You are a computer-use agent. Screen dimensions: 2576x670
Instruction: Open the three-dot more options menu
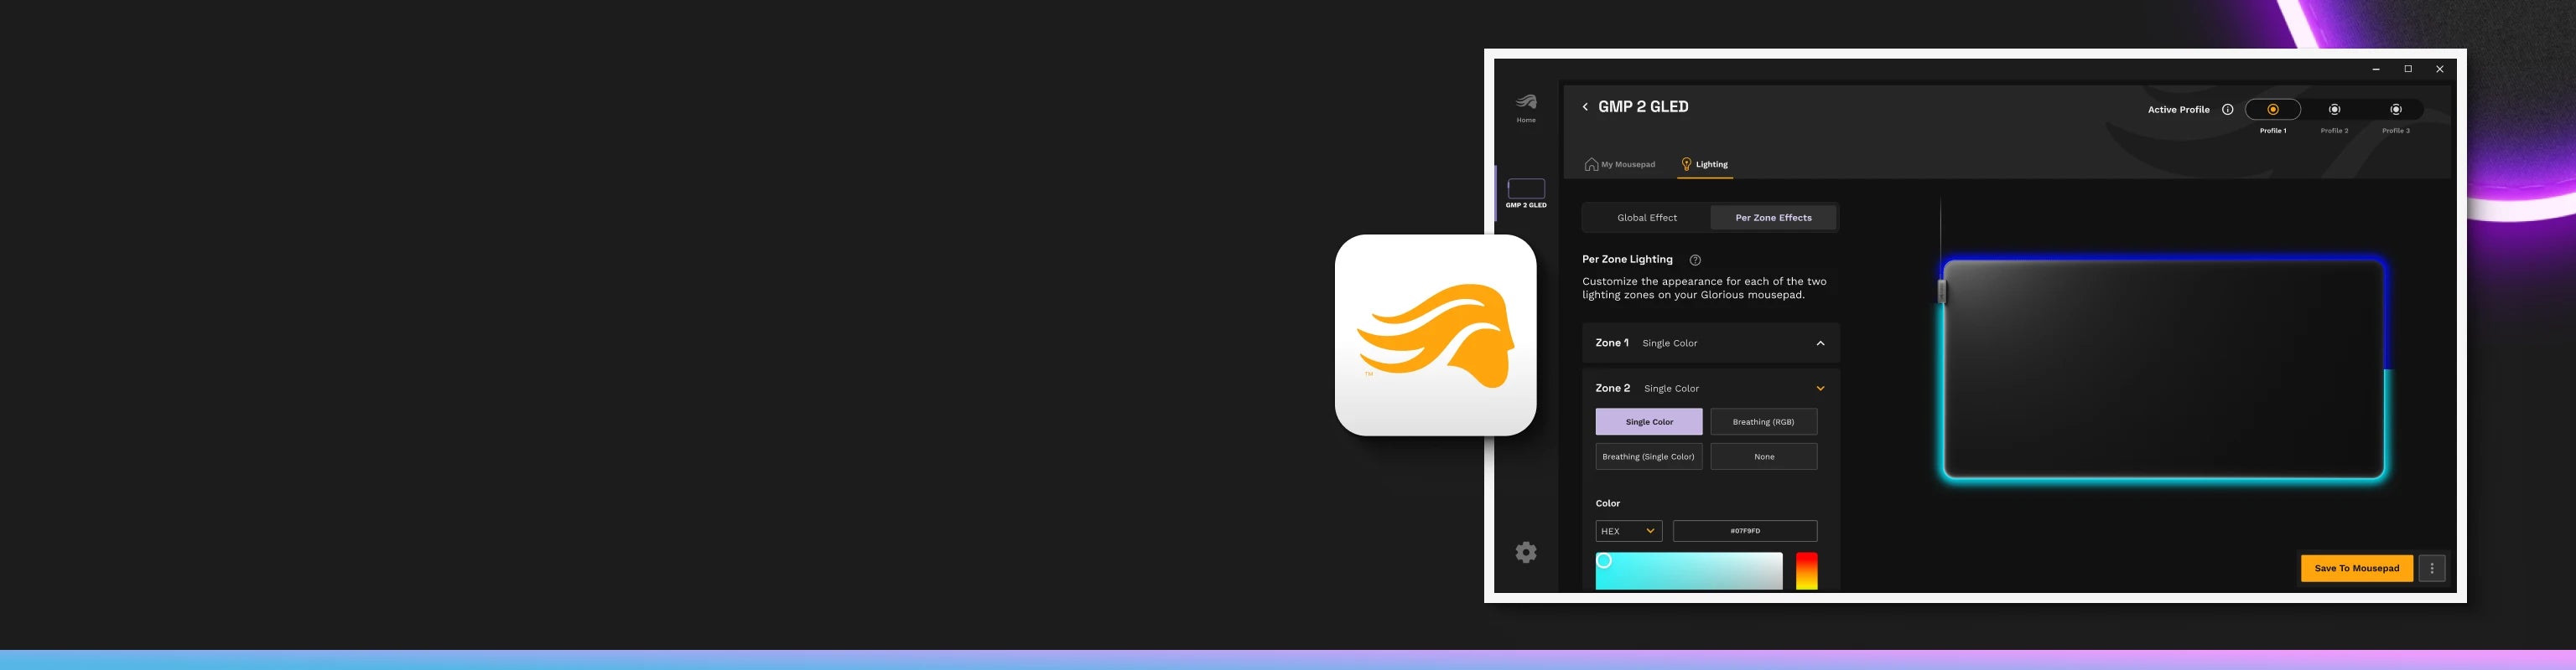tap(2432, 568)
